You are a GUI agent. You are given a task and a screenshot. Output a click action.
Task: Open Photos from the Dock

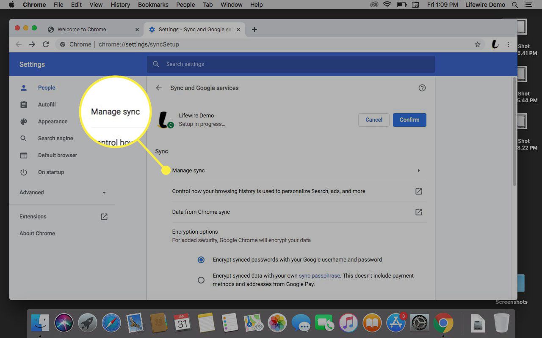coord(277,324)
